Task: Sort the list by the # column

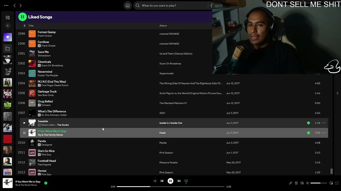Action: click(x=25, y=26)
